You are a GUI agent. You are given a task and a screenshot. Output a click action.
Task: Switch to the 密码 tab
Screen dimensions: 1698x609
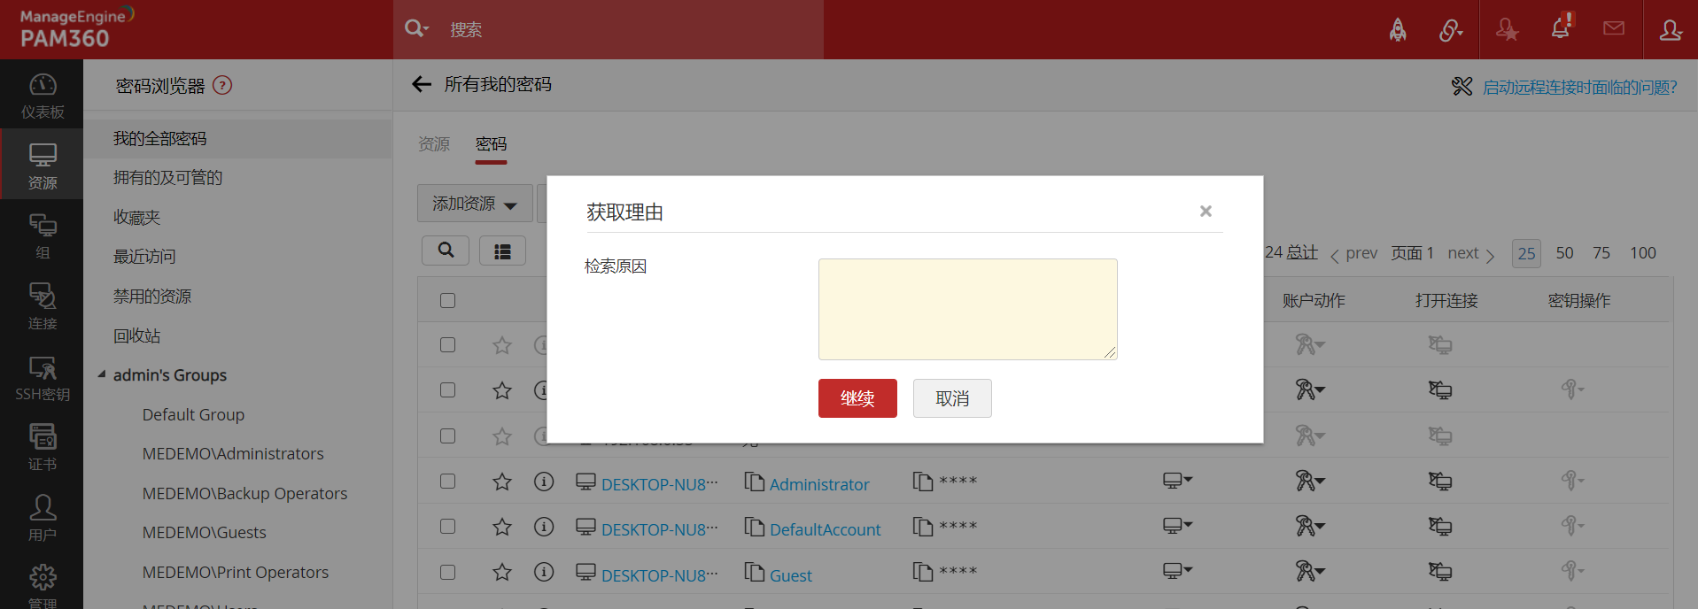[491, 144]
